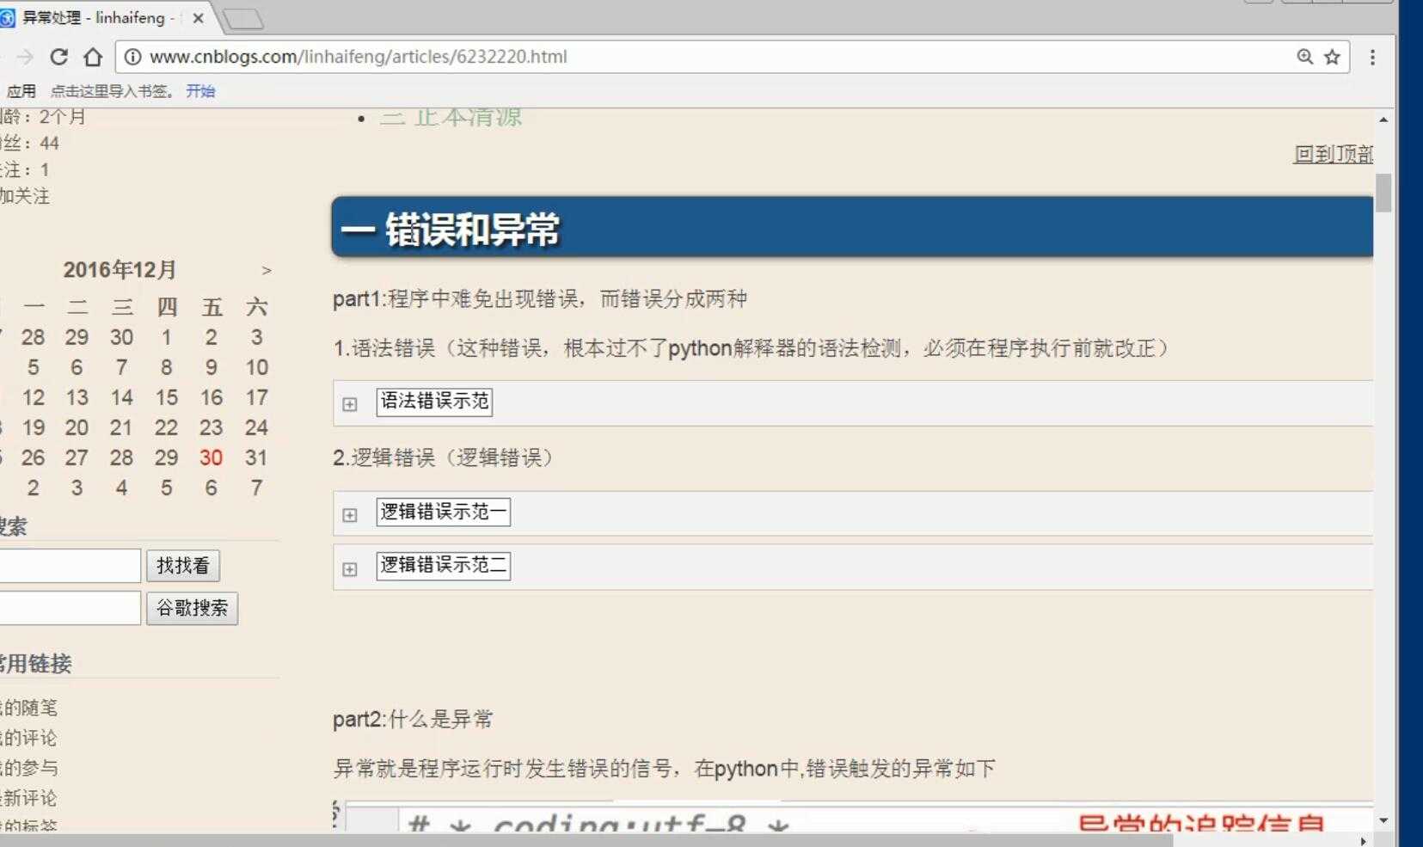
Task: Click the 加关注 follow link
Action: tap(25, 196)
